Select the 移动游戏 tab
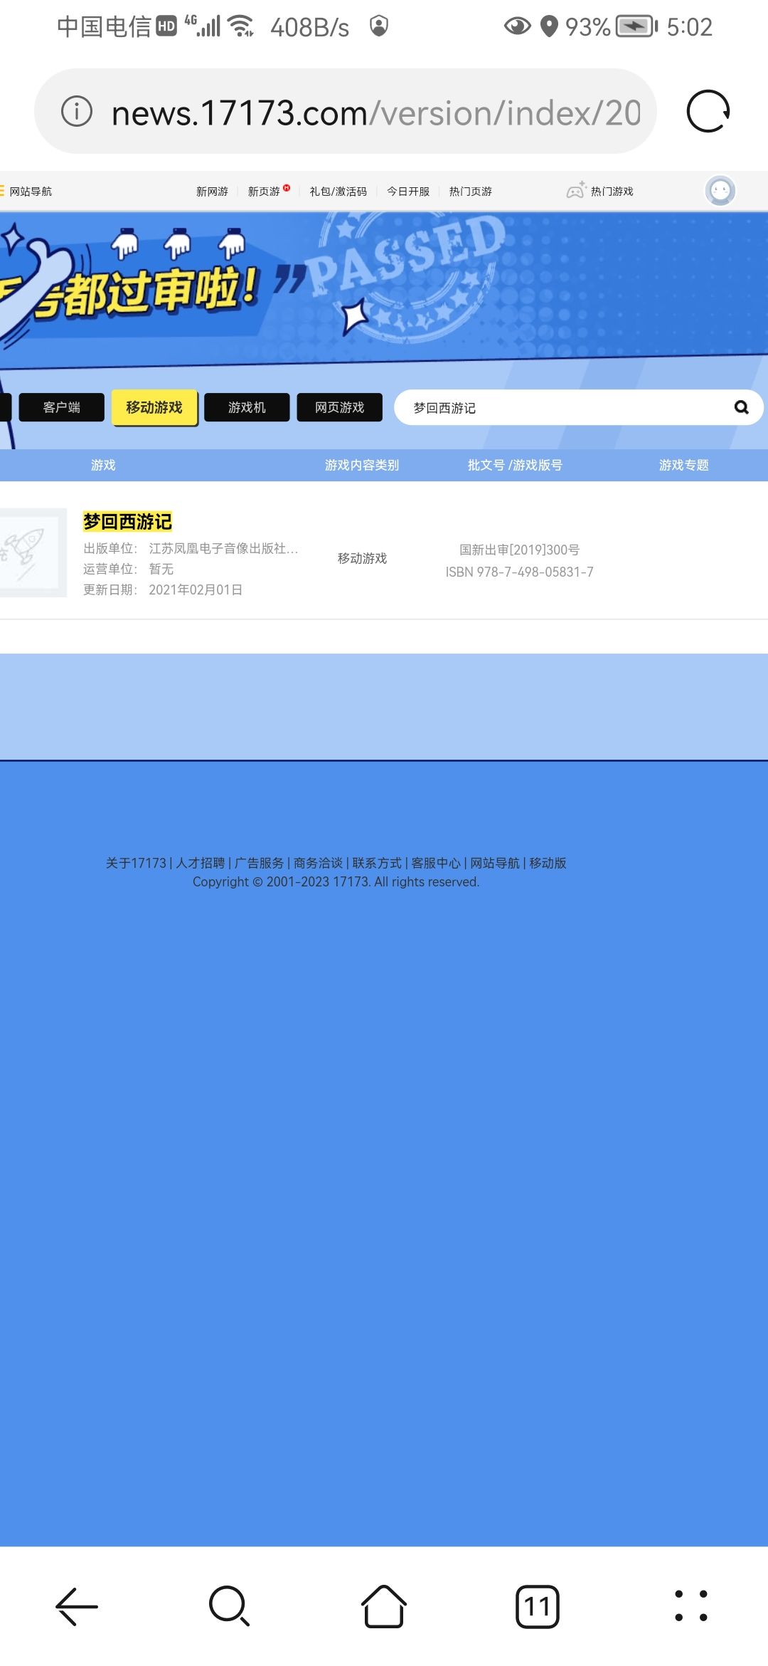 tap(154, 407)
